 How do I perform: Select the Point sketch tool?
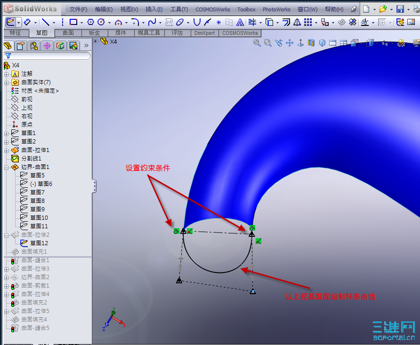click(218, 22)
